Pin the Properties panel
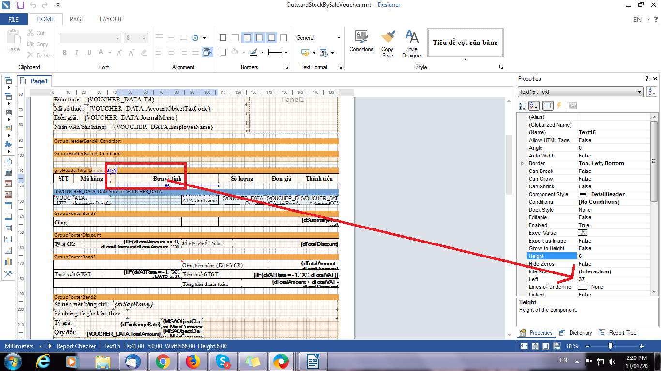The height and width of the screenshot is (371, 661). coord(646,79)
